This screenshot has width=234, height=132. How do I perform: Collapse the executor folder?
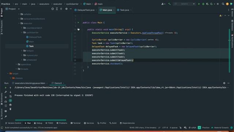click(19, 23)
